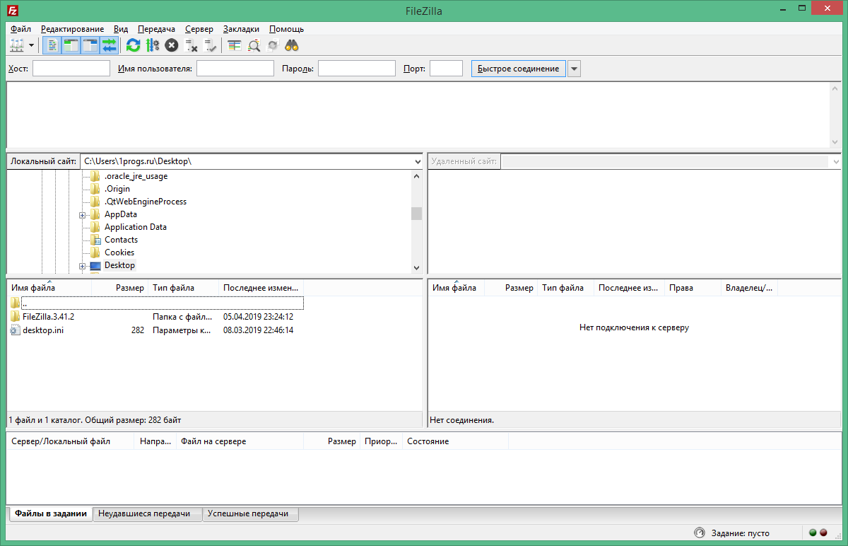Open the Передача menu
This screenshot has width=848, height=546.
157,29
